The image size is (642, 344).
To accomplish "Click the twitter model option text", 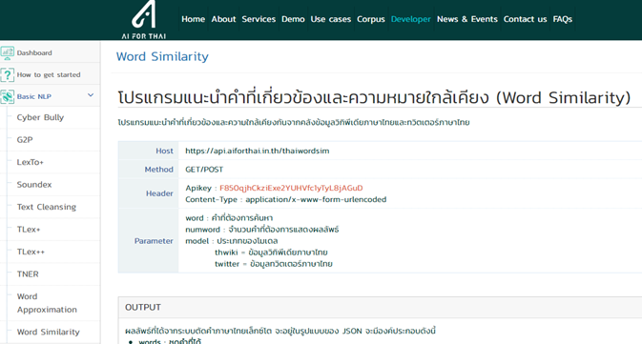I will (274, 264).
